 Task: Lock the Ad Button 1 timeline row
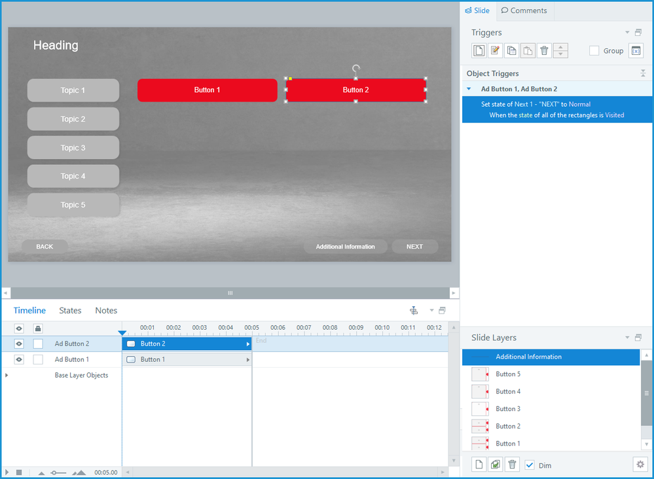(x=38, y=359)
